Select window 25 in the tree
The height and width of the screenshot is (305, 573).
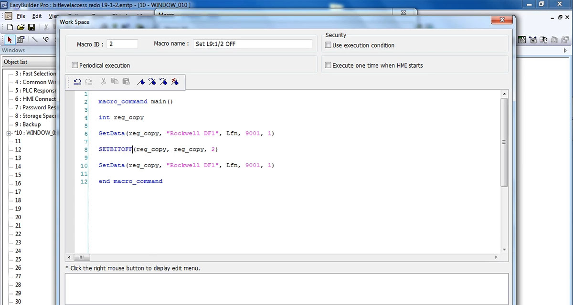pos(18,259)
